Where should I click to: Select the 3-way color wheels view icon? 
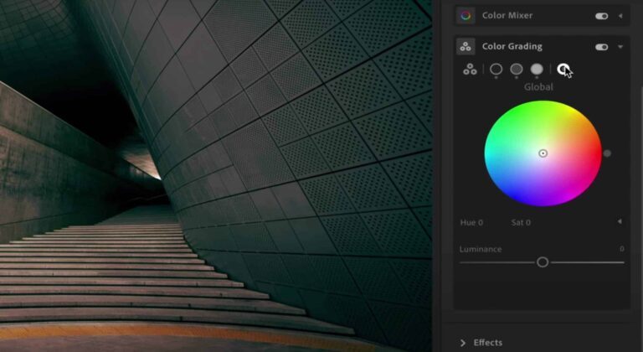[471, 70]
